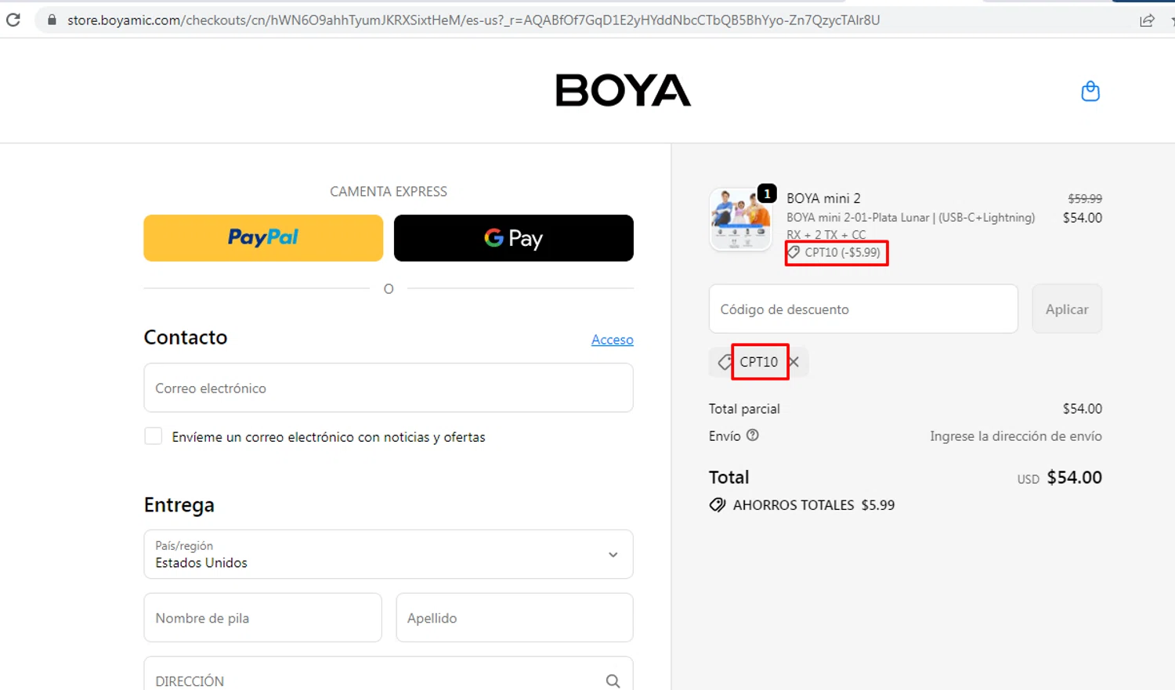The width and height of the screenshot is (1175, 690).
Task: Open the shopping bag cart icon
Action: pos(1090,92)
